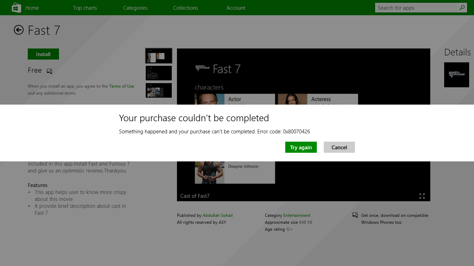The height and width of the screenshot is (266, 474).
Task: Click the device icon next to Get once
Action: point(355,215)
